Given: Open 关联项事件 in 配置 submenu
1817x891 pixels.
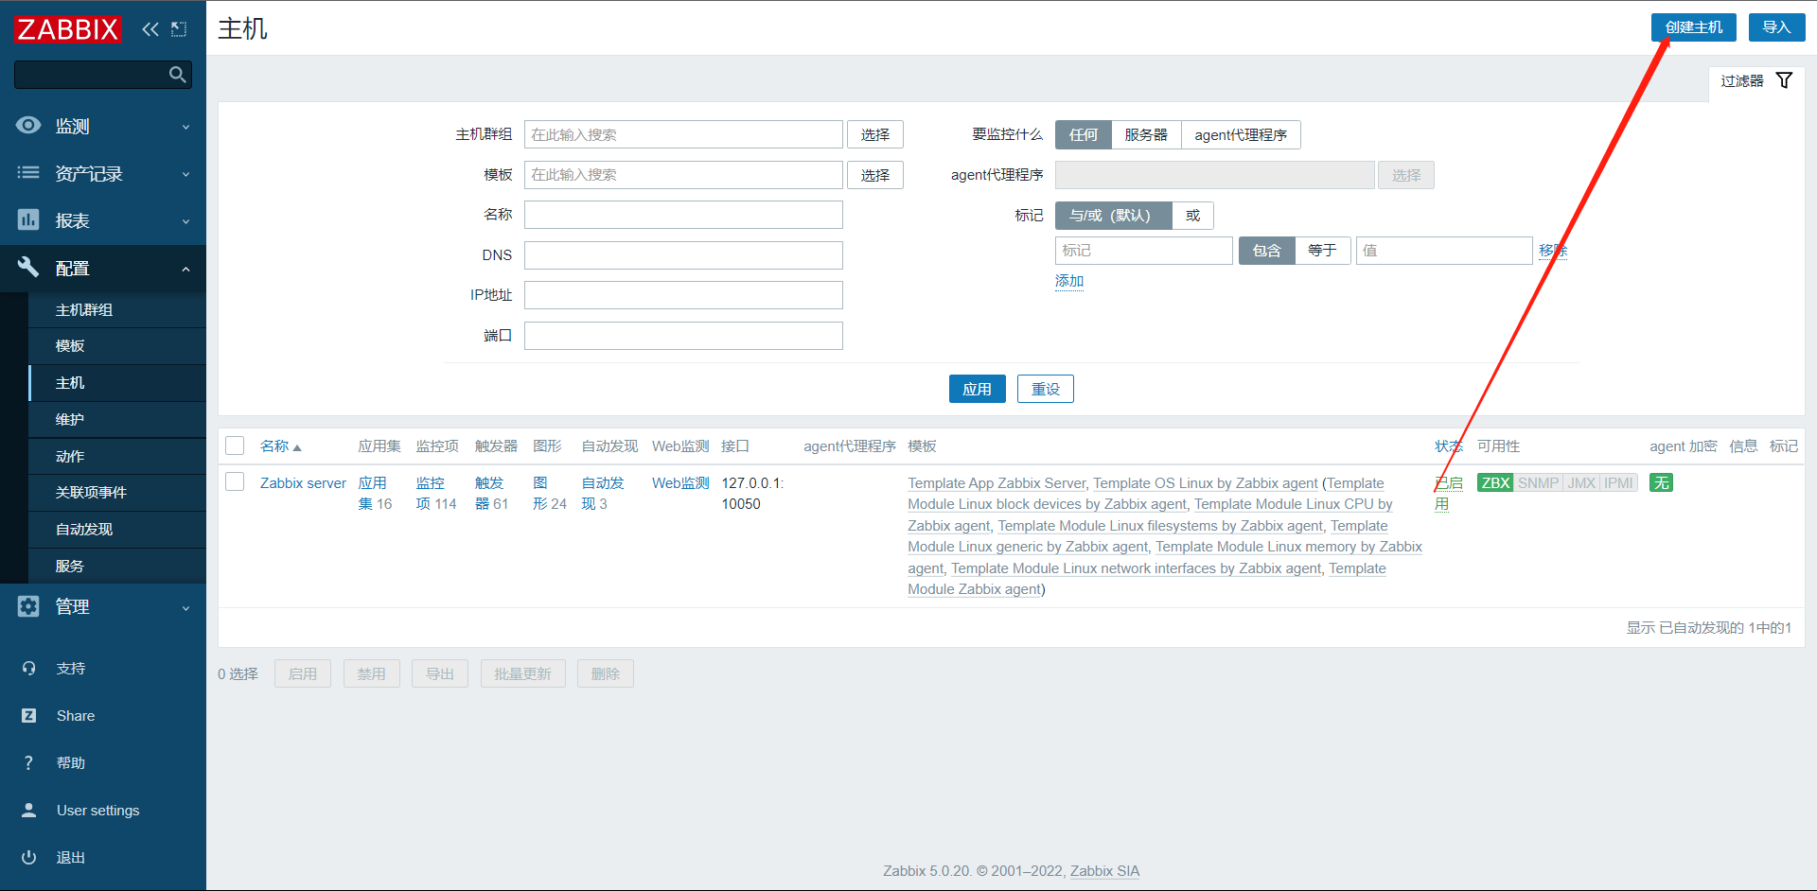Looking at the screenshot, I should click(117, 493).
